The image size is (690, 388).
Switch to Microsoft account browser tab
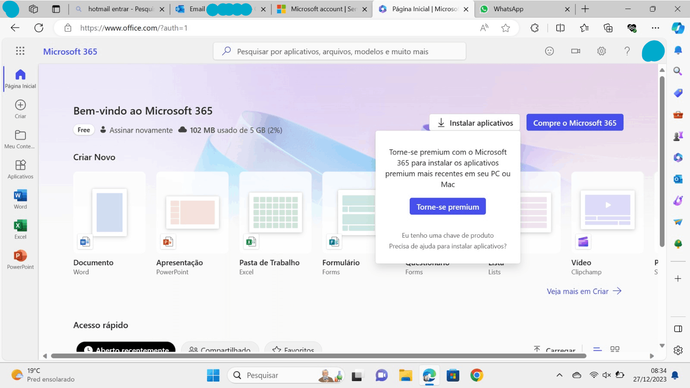click(x=322, y=9)
